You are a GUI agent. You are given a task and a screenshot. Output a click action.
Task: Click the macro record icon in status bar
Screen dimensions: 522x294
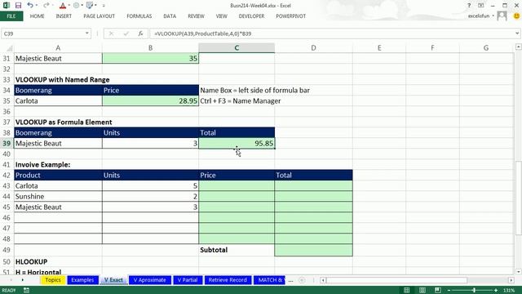[26, 291]
